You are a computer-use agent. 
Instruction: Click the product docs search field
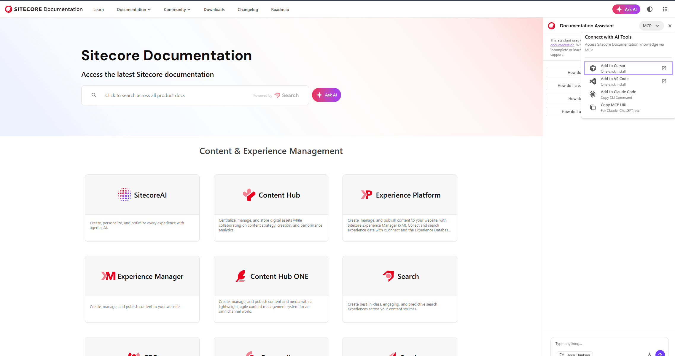(x=195, y=95)
